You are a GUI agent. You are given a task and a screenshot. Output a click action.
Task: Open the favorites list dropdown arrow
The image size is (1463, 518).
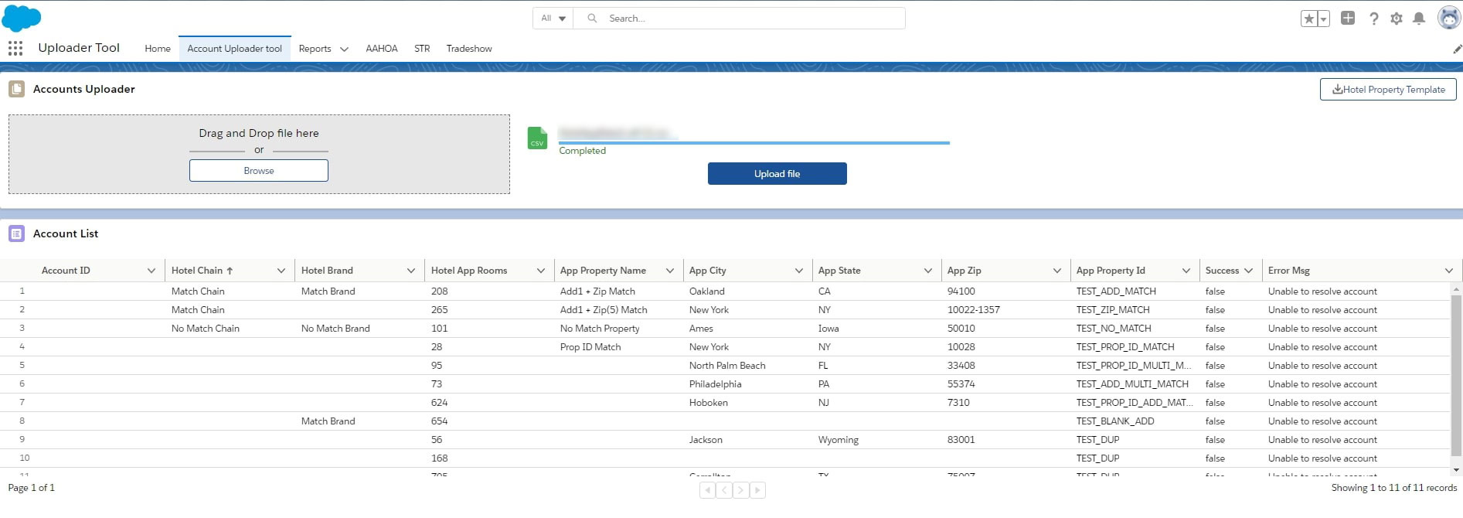click(x=1323, y=19)
